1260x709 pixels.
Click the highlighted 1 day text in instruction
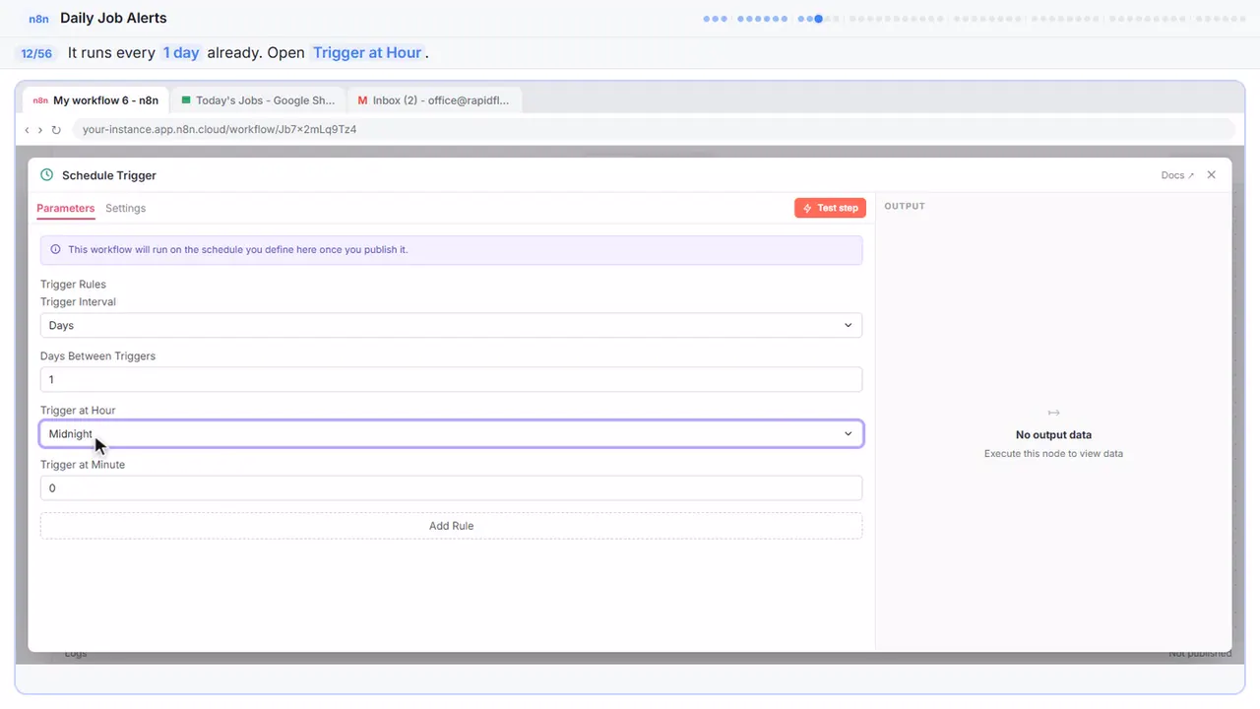[x=181, y=53]
